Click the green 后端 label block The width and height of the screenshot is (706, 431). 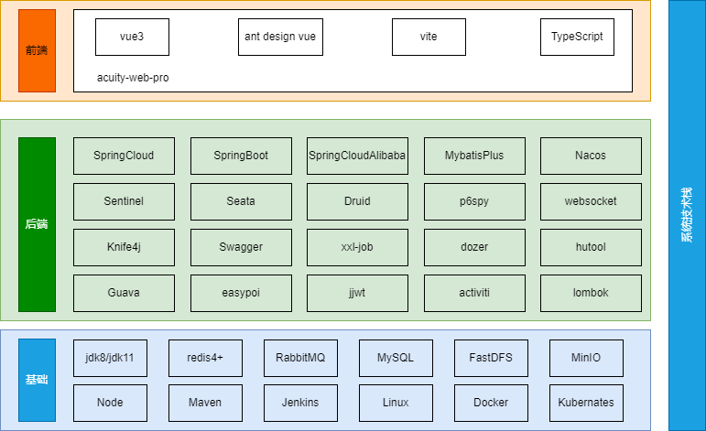pyautogui.click(x=37, y=224)
